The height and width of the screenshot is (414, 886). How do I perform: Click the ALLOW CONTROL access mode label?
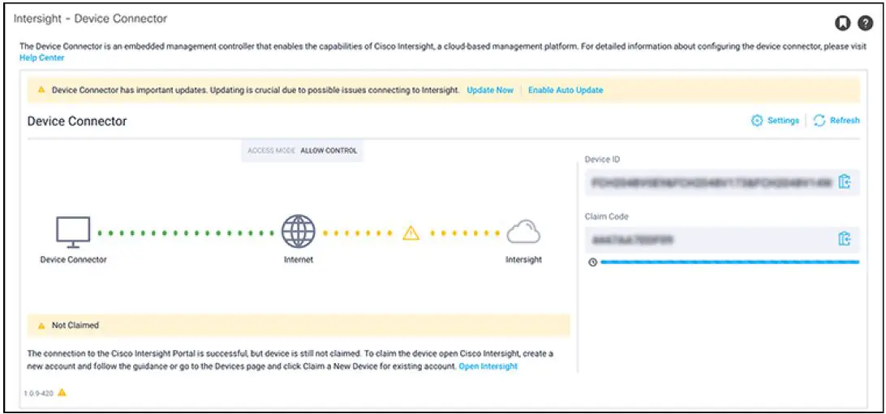329,151
